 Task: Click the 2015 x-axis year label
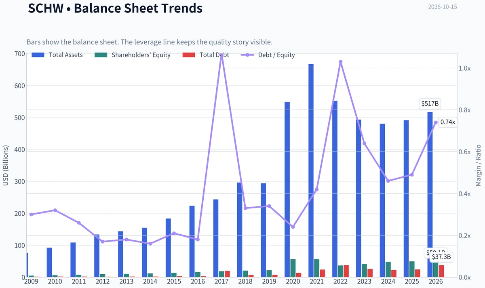pyautogui.click(x=174, y=281)
